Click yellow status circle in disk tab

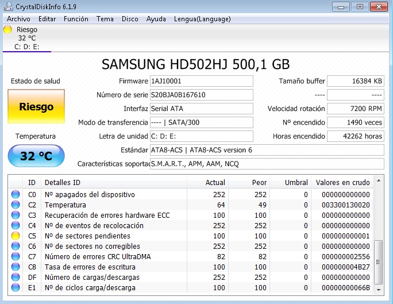(7, 29)
